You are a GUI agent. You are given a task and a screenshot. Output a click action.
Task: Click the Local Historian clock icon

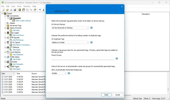tap(8, 52)
